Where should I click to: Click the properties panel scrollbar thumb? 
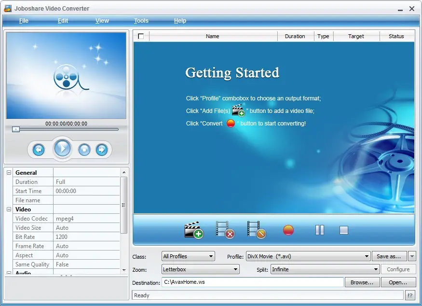(x=124, y=205)
